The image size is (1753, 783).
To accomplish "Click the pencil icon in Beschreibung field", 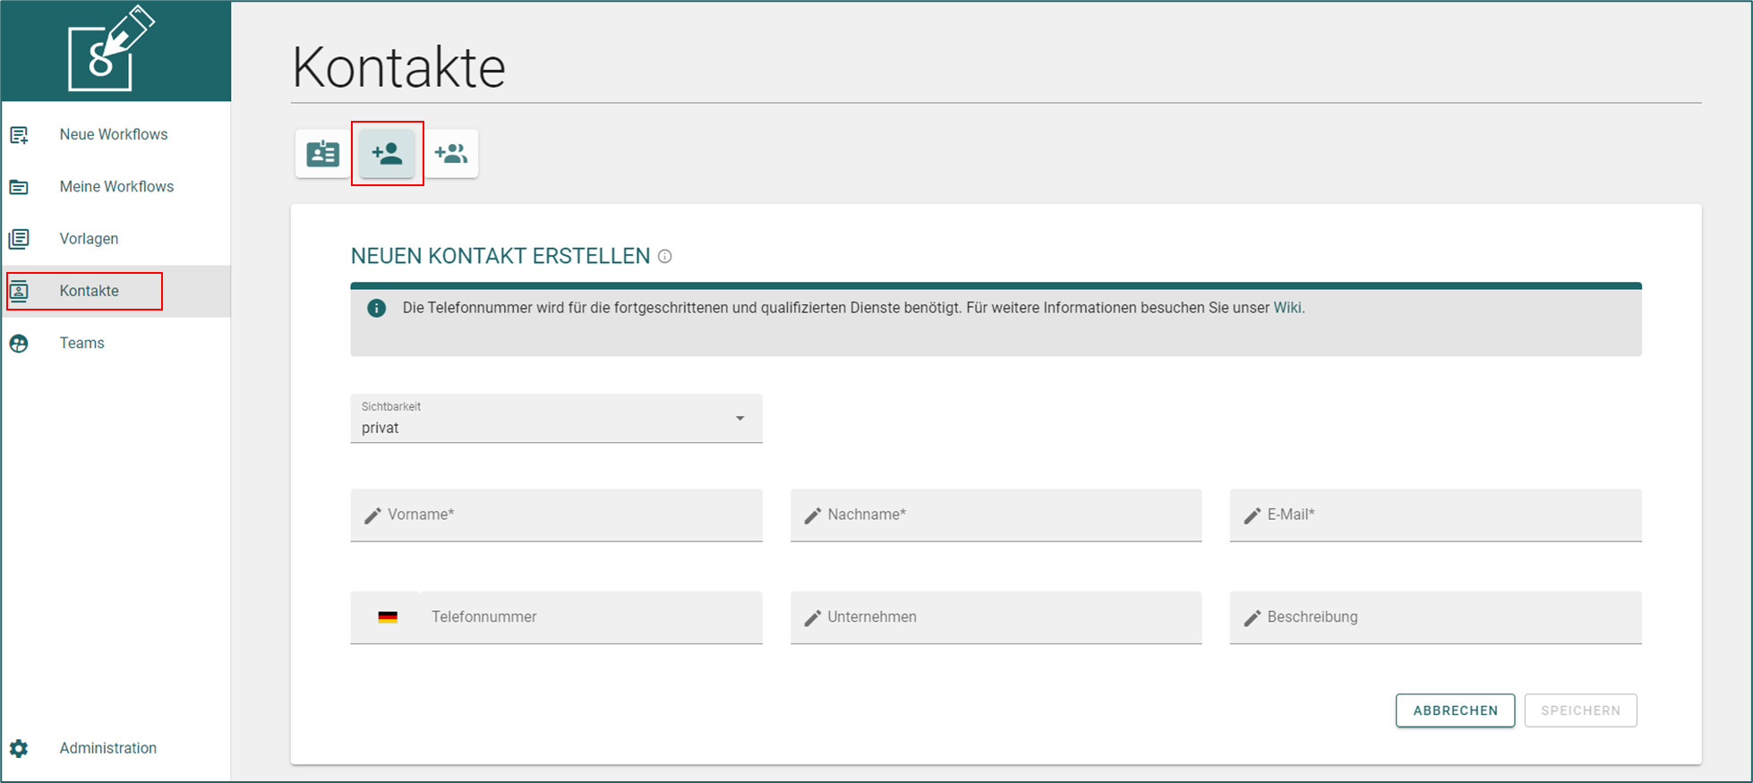I will (1252, 618).
